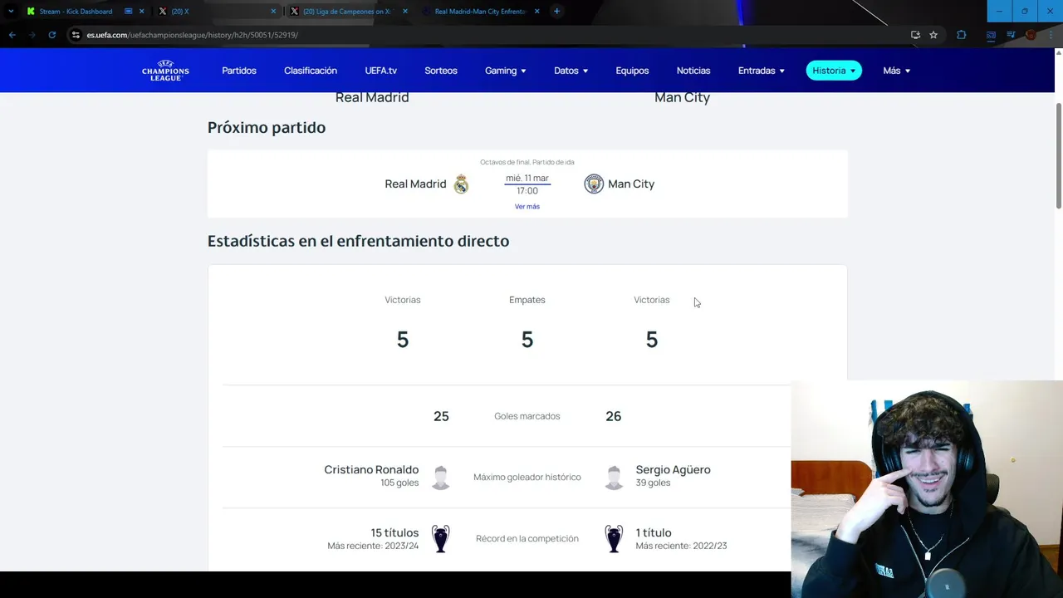Close the Real Madrid-Man City tab

537,12
